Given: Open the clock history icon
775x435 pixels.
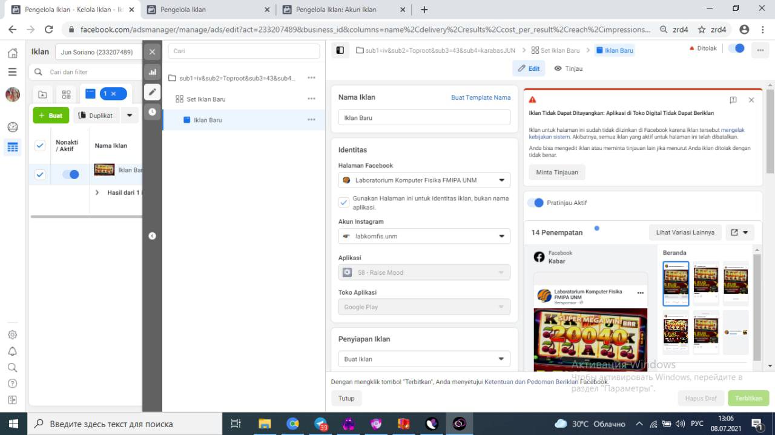Looking at the screenshot, I should pos(152,112).
